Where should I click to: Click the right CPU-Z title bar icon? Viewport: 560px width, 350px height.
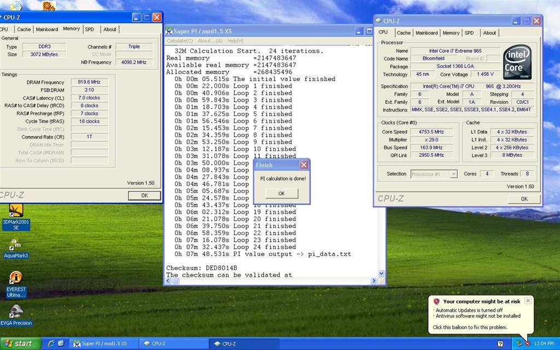point(378,21)
